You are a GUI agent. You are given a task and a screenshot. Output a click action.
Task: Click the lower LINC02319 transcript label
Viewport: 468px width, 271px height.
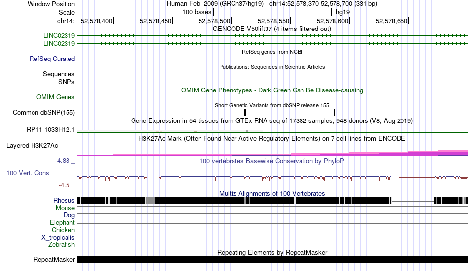coord(59,43)
